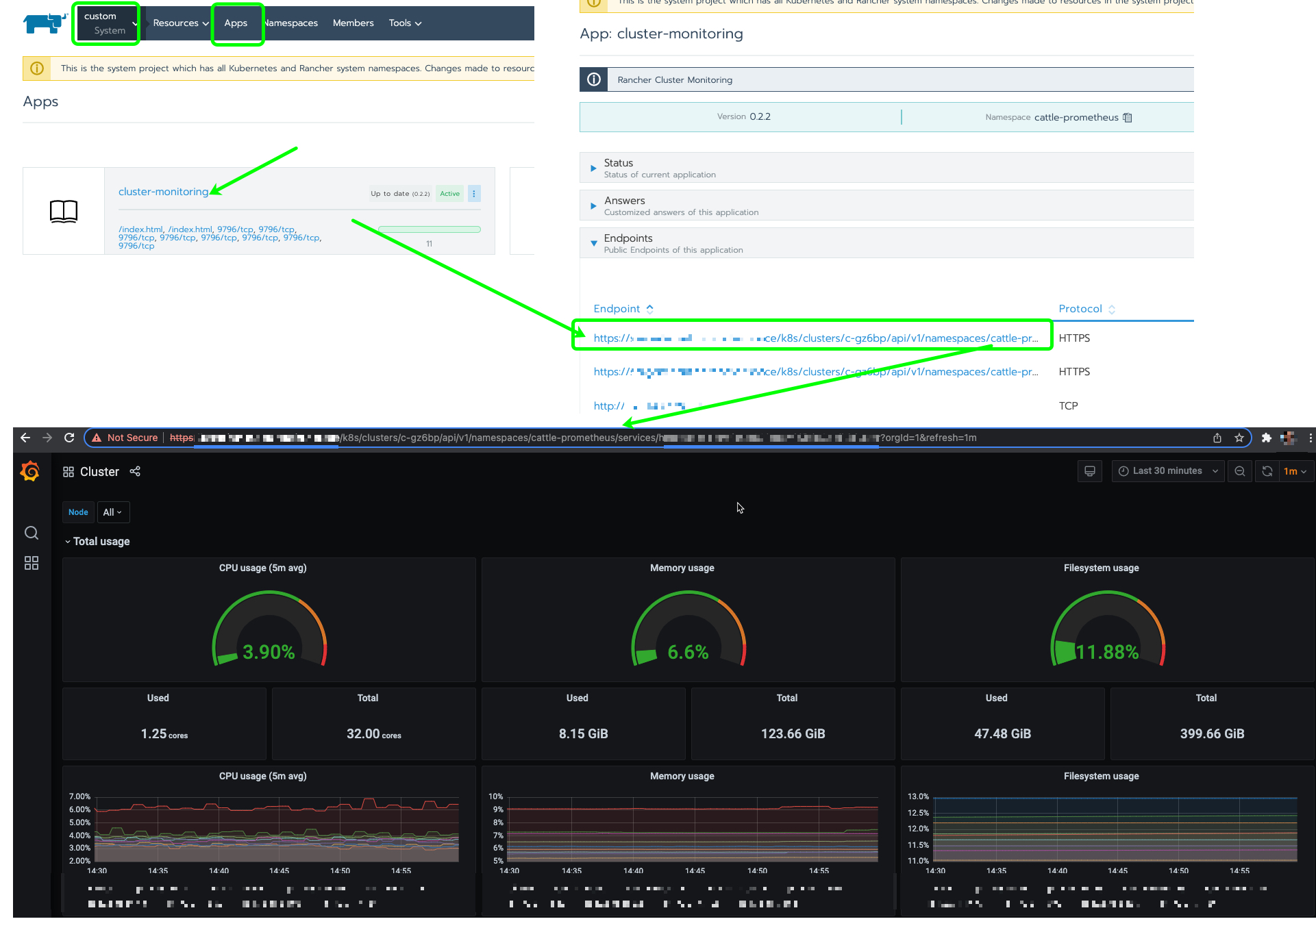This screenshot has width=1316, height=930.
Task: Open the Grafana search
Action: [x=32, y=533]
